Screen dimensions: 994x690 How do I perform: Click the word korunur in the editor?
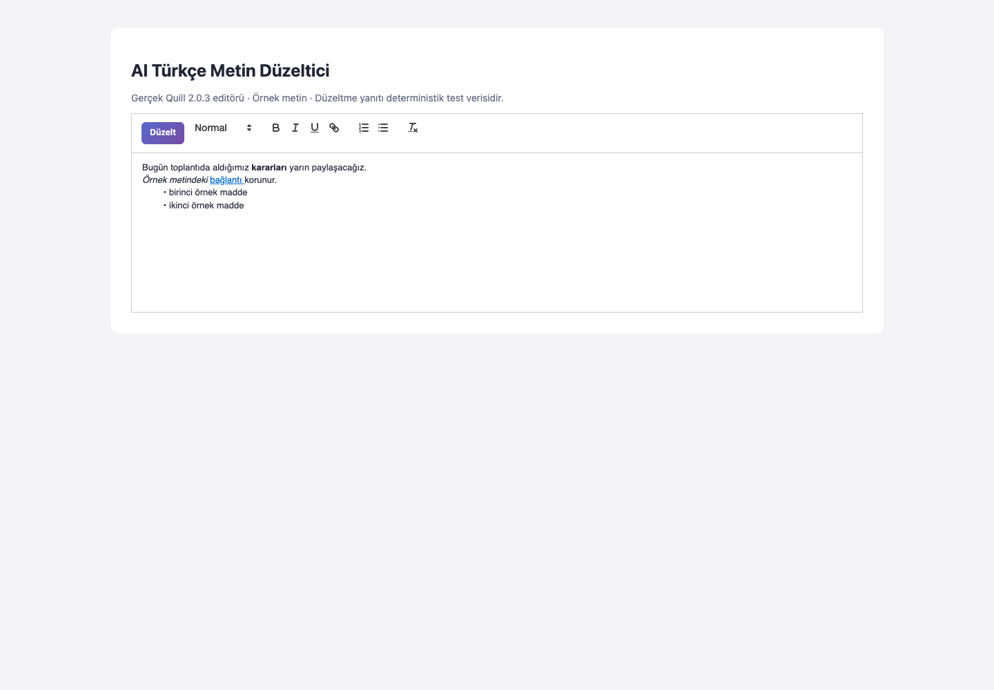[x=259, y=180]
